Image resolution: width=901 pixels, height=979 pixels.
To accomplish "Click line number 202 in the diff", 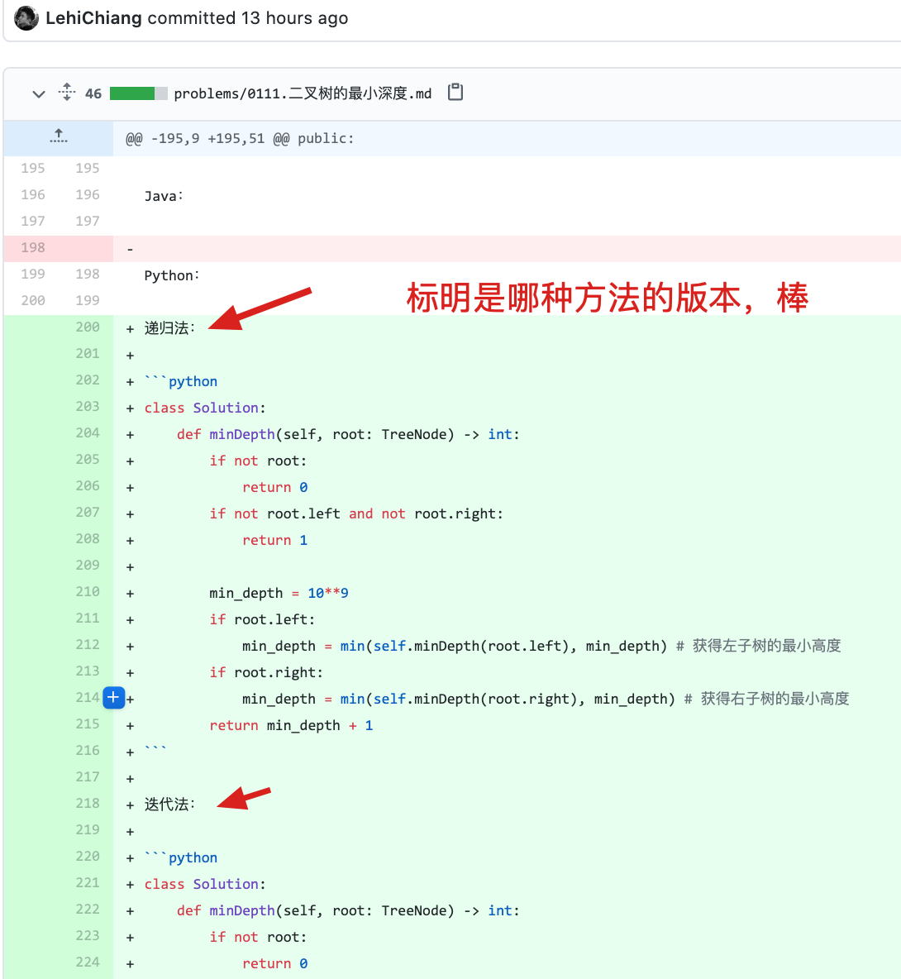I will click(88, 380).
